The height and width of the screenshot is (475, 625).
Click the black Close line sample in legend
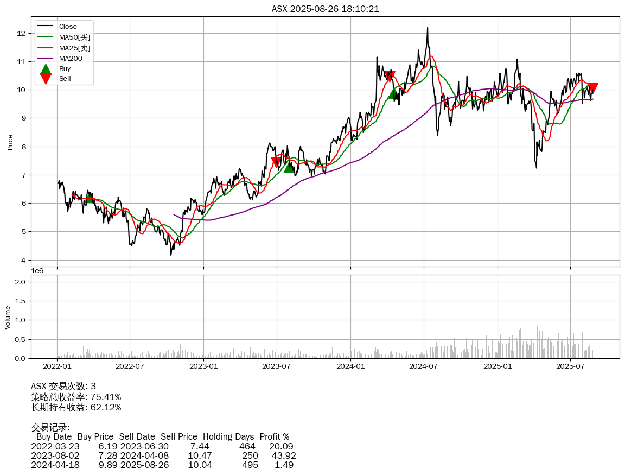pyautogui.click(x=46, y=27)
